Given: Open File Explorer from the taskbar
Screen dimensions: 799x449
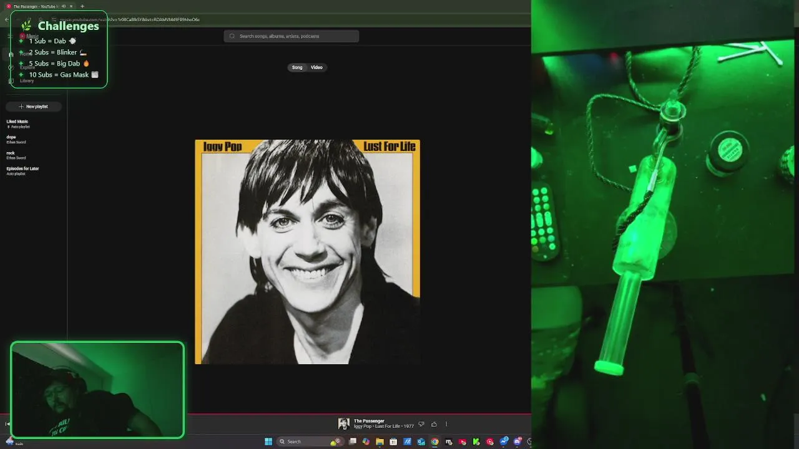Looking at the screenshot, I should pyautogui.click(x=380, y=442).
